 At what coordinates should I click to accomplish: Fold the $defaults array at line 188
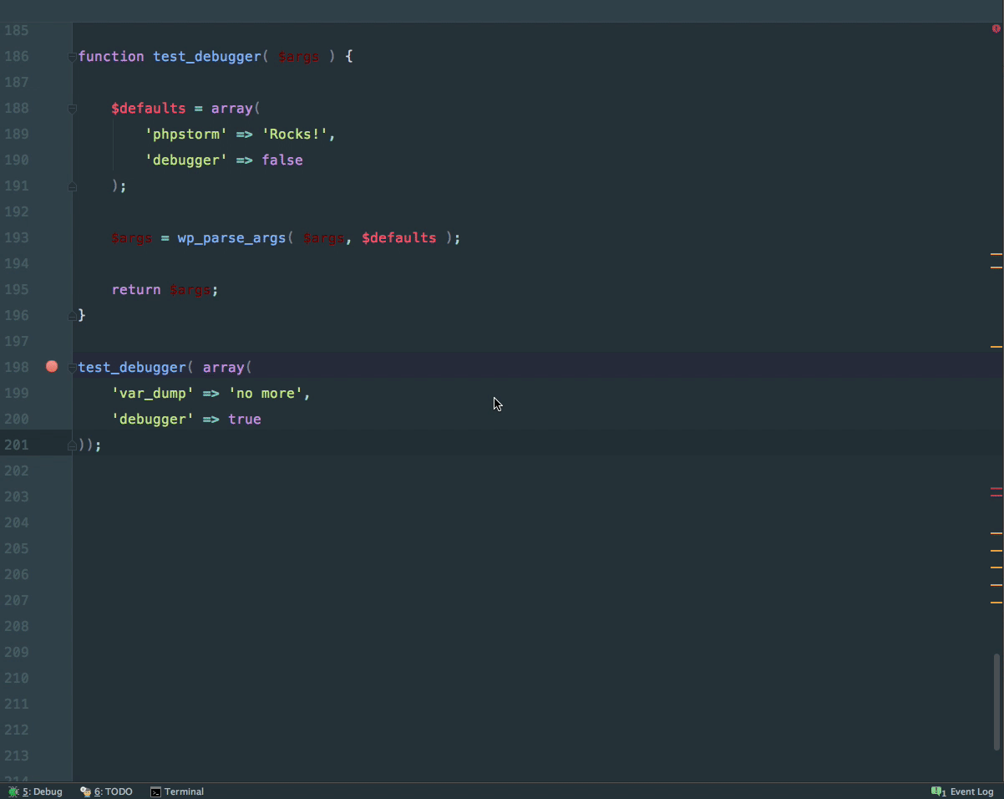pyautogui.click(x=72, y=109)
